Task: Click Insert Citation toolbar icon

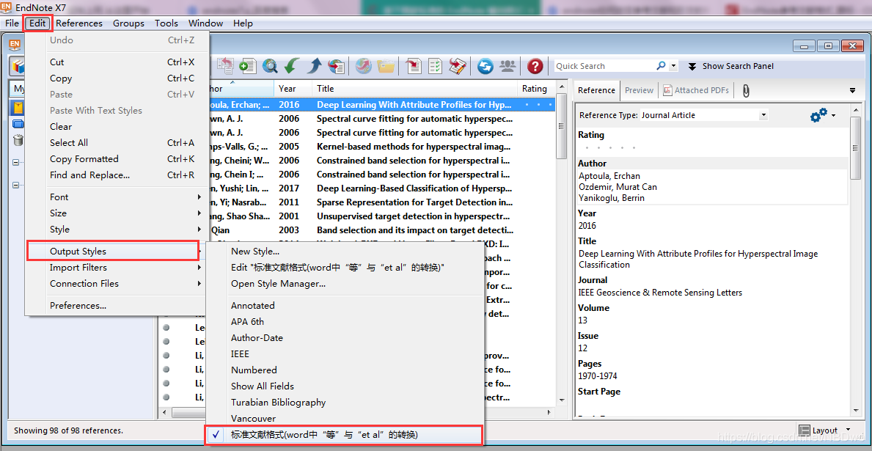Action: (414, 66)
